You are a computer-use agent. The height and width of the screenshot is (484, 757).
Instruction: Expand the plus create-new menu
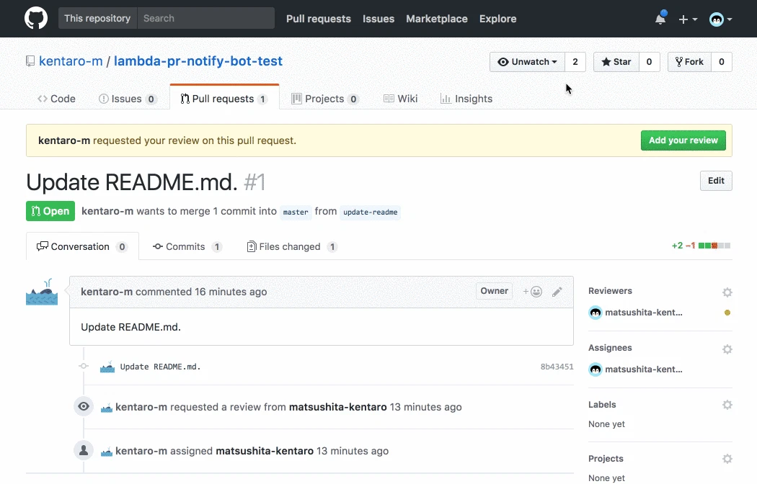tap(688, 19)
